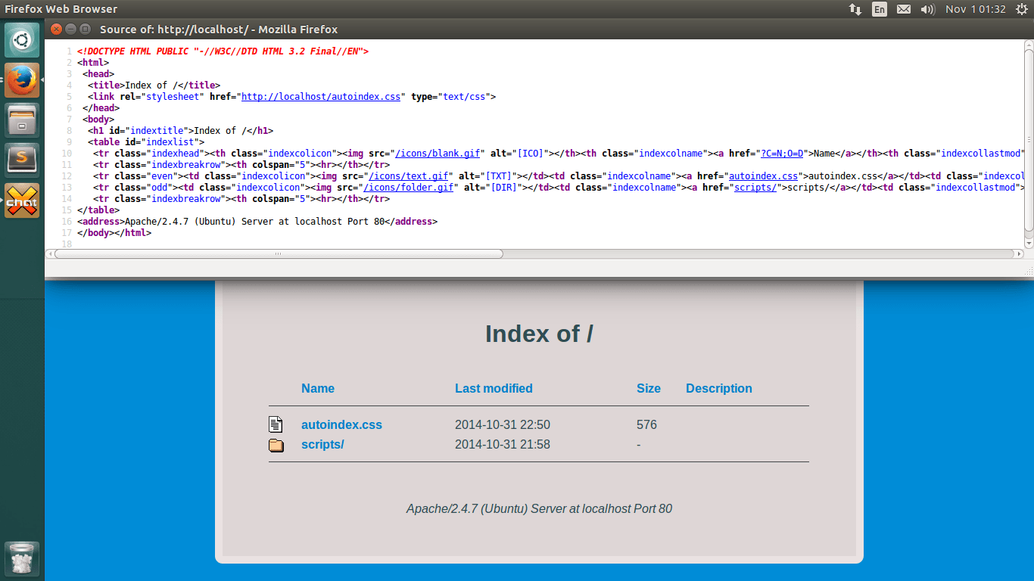1034x581 pixels.
Task: Click the closing body and html tags line
Action: [x=114, y=233]
